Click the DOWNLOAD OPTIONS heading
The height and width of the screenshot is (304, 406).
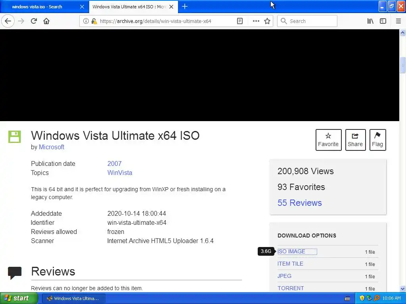[x=307, y=236]
